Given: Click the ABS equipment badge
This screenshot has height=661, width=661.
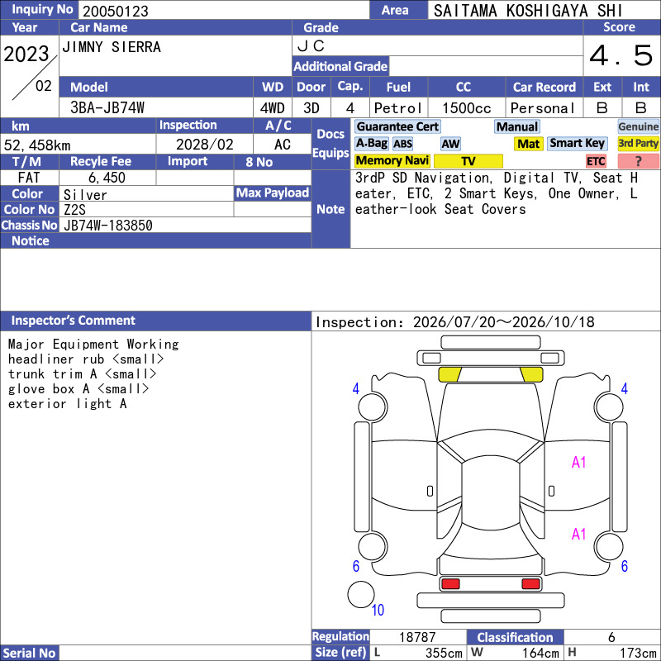Looking at the screenshot, I should pos(402,144).
